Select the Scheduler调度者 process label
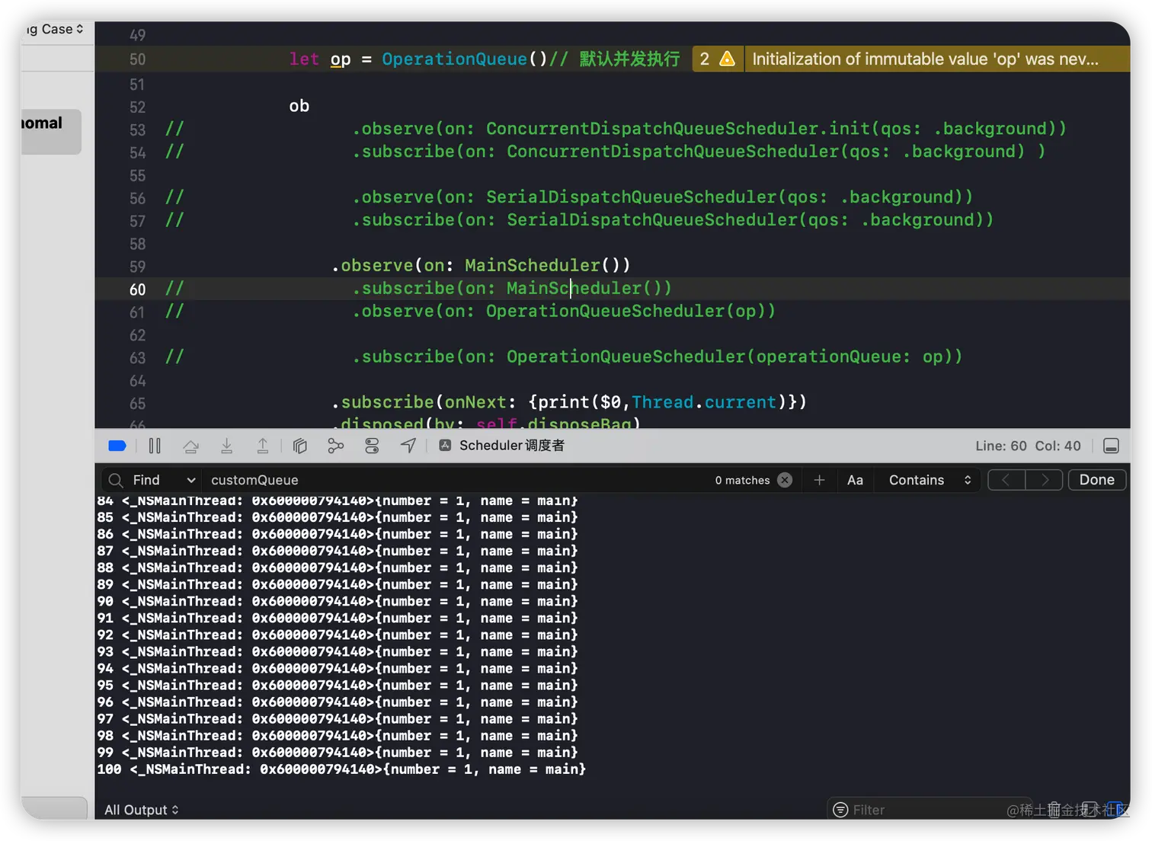Screen dimensions: 1152x841 click(503, 446)
